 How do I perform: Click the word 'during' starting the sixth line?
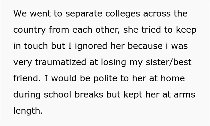(27, 95)
